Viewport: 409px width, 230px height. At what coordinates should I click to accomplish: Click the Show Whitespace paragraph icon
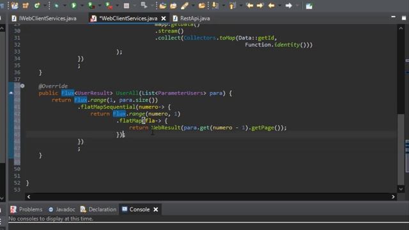[x=2, y=6]
